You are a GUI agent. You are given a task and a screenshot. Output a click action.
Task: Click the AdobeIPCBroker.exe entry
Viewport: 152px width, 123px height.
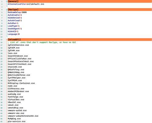pyautogui.click(x=18, y=91)
